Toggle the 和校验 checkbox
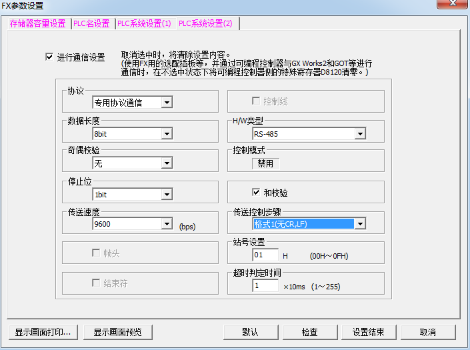470x350 pixels. tap(255, 193)
